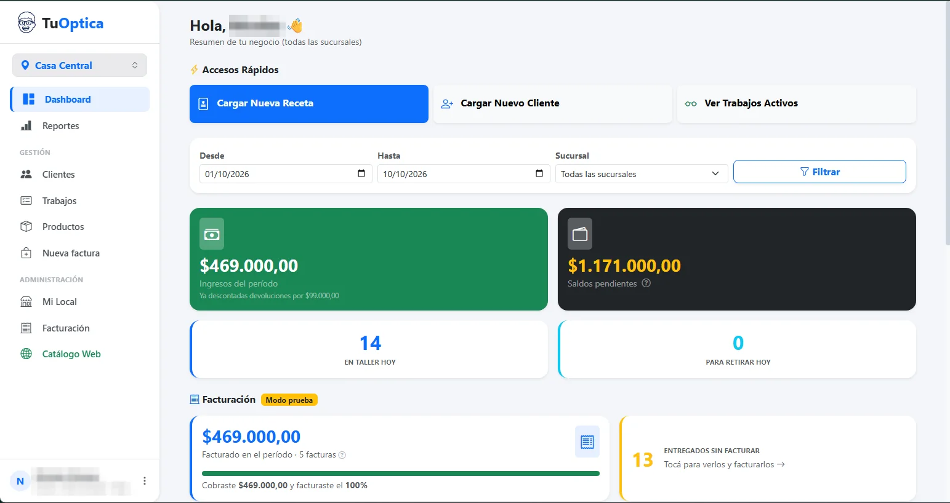Image resolution: width=950 pixels, height=503 pixels.
Task: Click the Mi Local shop icon
Action: [x=26, y=301]
